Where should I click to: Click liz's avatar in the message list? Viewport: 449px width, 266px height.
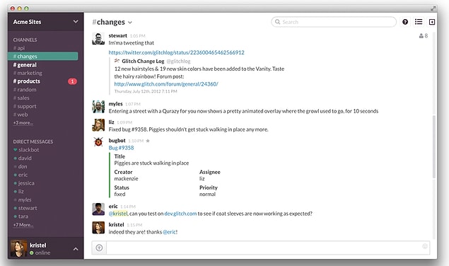point(98,125)
